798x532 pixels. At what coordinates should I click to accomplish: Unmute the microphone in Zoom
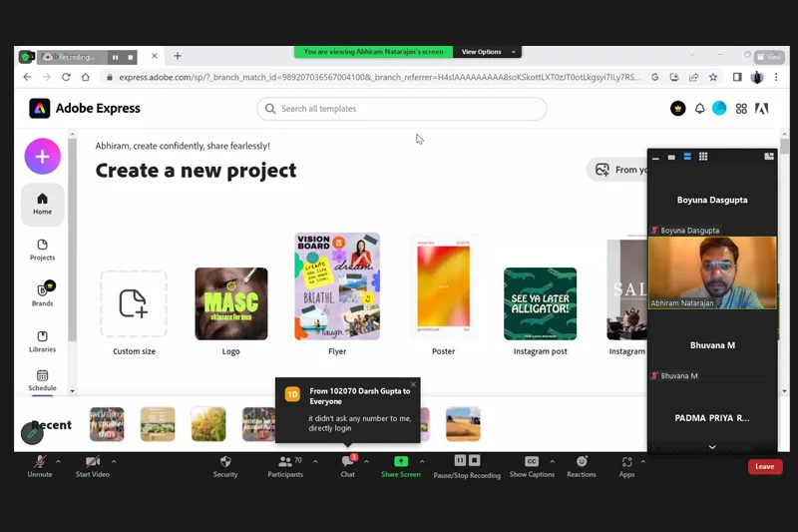pyautogui.click(x=40, y=467)
